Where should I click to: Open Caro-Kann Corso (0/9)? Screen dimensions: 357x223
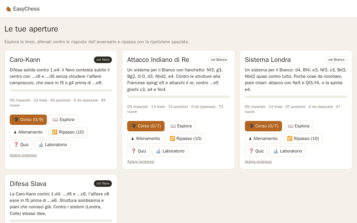[28, 120]
